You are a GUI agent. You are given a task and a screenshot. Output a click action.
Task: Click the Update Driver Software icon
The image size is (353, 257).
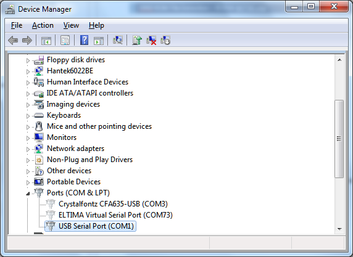point(137,41)
